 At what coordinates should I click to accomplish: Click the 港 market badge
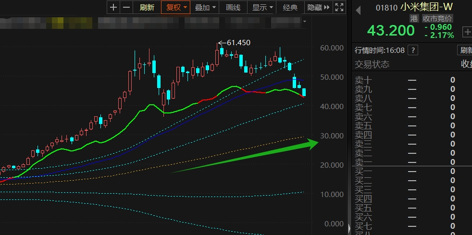point(414,19)
